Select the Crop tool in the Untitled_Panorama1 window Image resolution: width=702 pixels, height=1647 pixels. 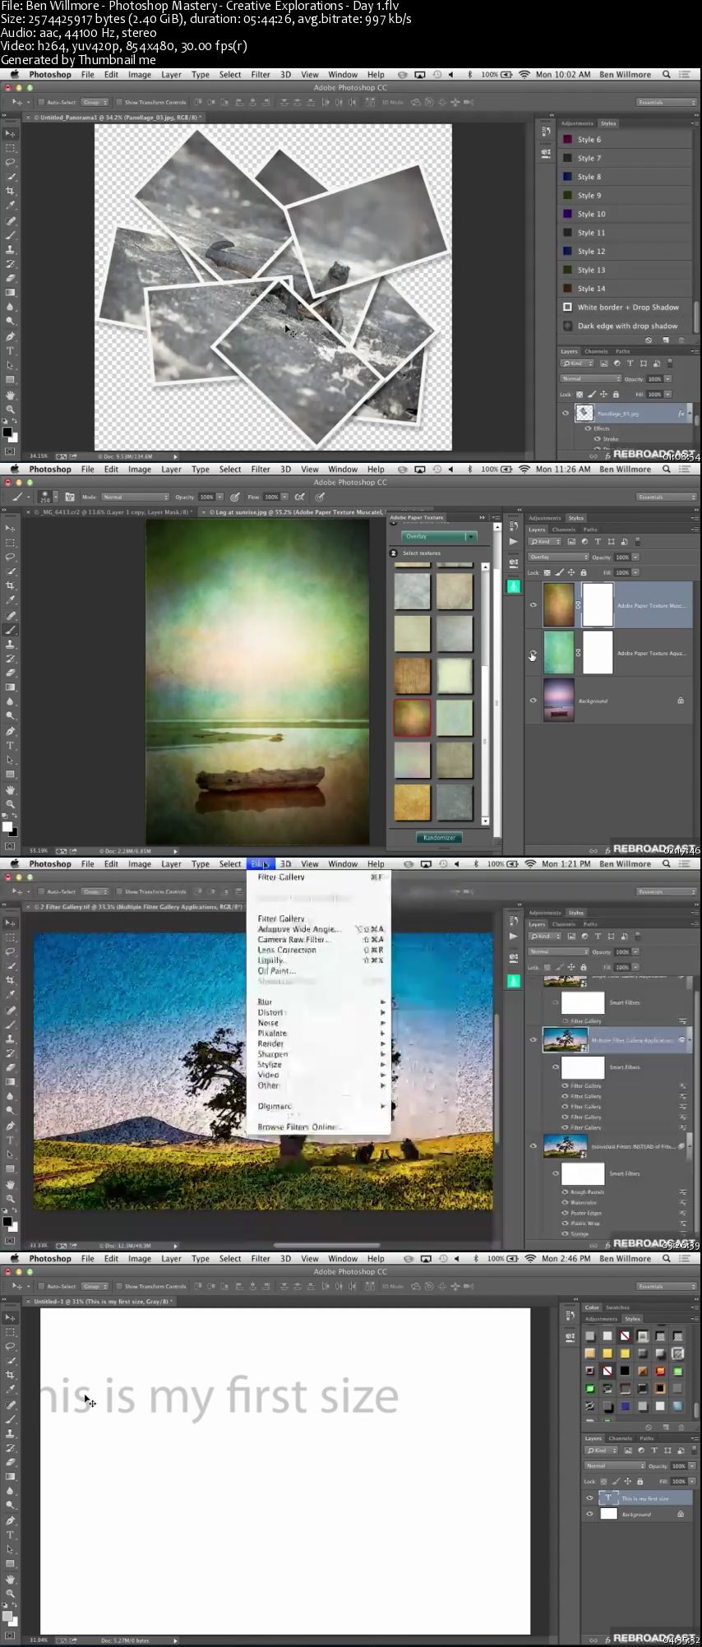(x=11, y=191)
